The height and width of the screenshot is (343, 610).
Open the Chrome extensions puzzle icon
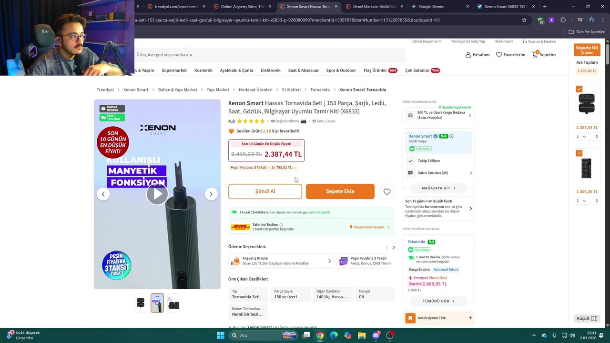[563, 20]
